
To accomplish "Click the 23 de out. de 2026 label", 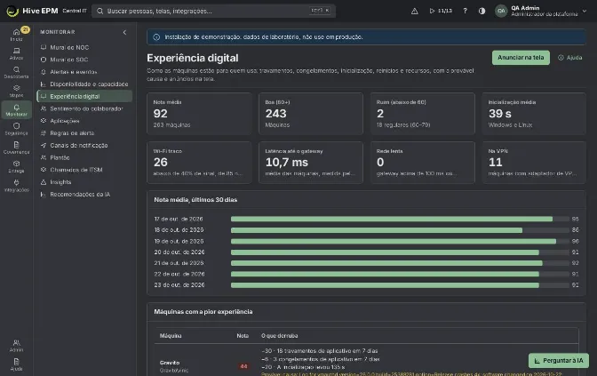I will click(179, 285).
